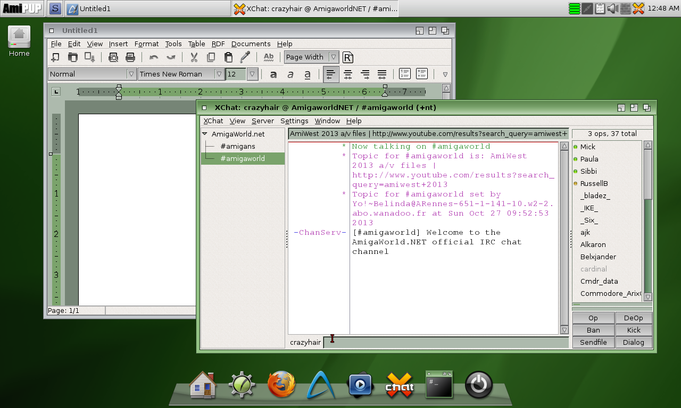Click the Open document icon in AbiWord toolbar

click(72, 57)
